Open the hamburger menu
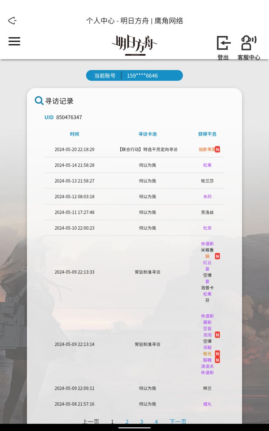The image size is (269, 431). pos(14,41)
